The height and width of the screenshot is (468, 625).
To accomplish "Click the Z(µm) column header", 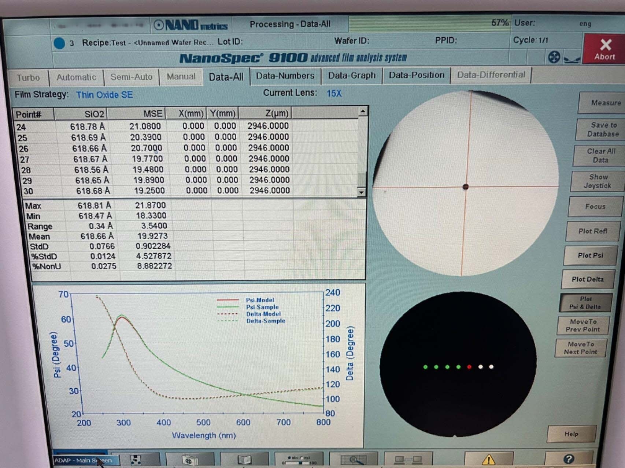I will click(266, 113).
